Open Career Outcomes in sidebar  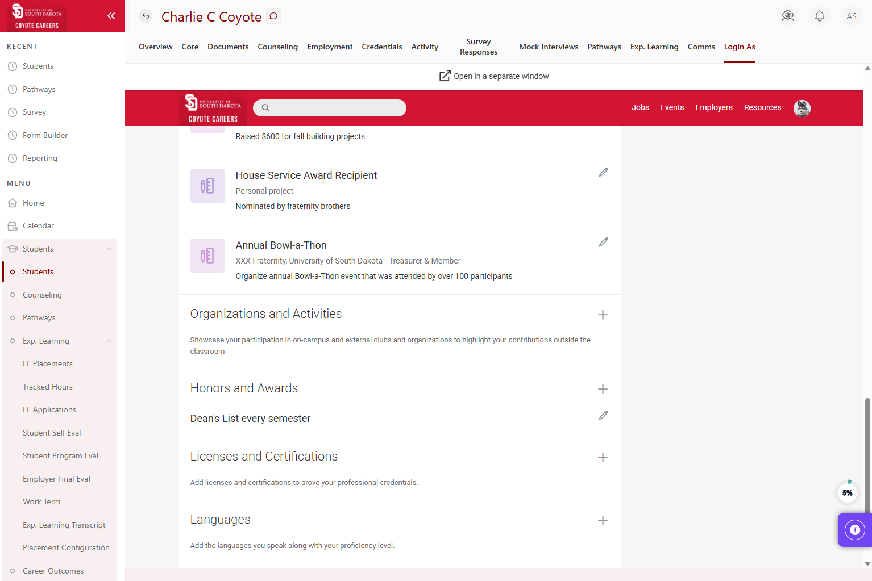53,571
